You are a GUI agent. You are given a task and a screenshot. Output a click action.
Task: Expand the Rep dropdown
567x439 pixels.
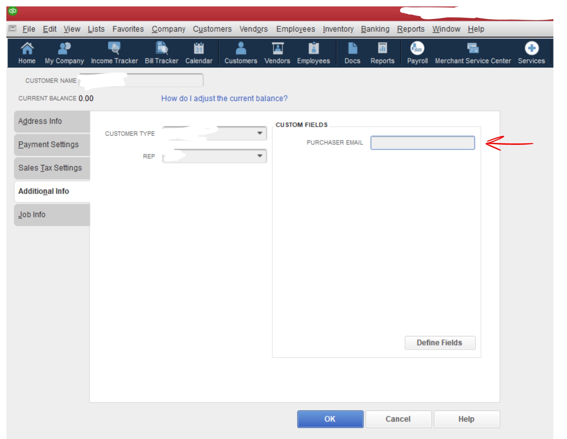260,156
